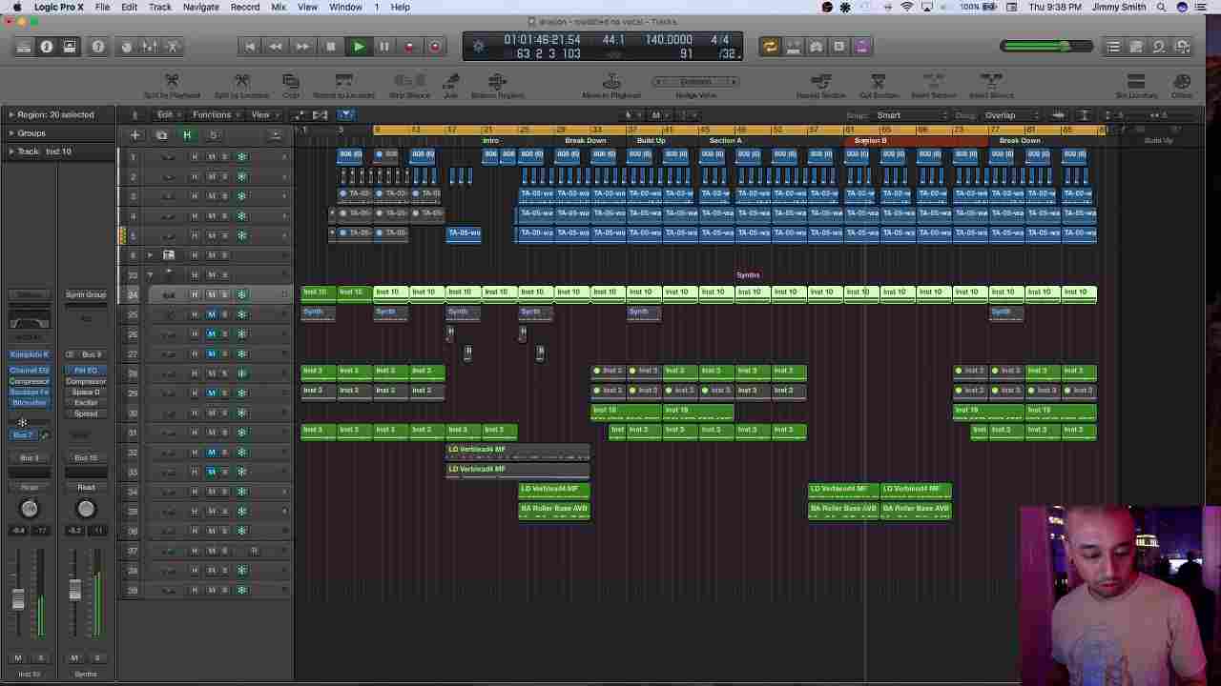Go to beginning using the transport button
1221x686 pixels.
[x=250, y=47]
